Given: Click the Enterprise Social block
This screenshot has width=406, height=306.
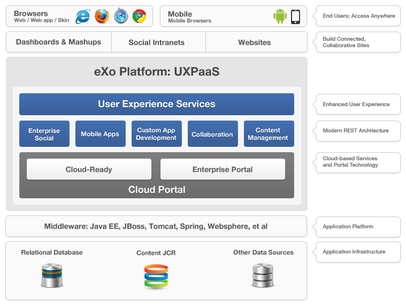Looking at the screenshot, I should [x=44, y=134].
